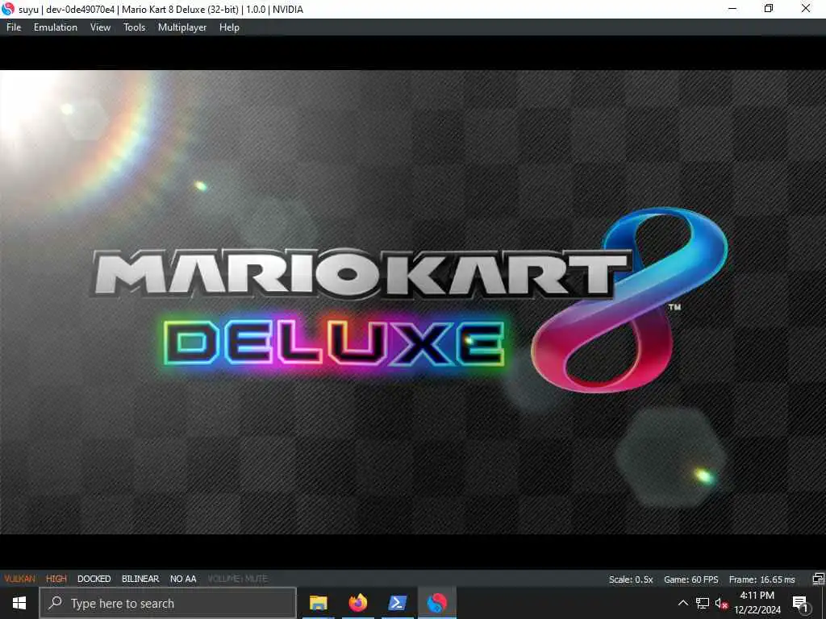Click the muted speaker tray icon

click(x=721, y=603)
